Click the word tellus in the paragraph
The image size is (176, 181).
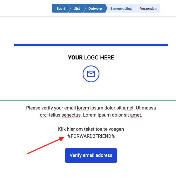54,115
